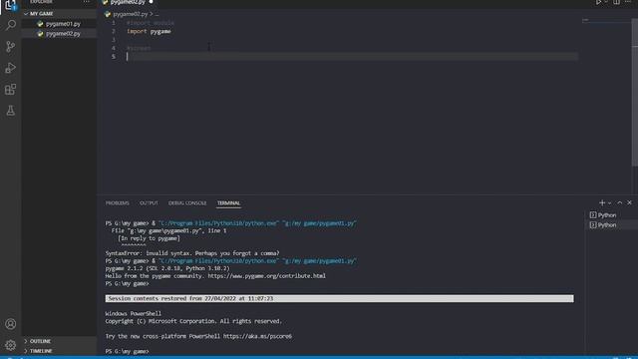Open the Run and Debug view
Image resolution: width=638 pixels, height=359 pixels.
coord(11,68)
